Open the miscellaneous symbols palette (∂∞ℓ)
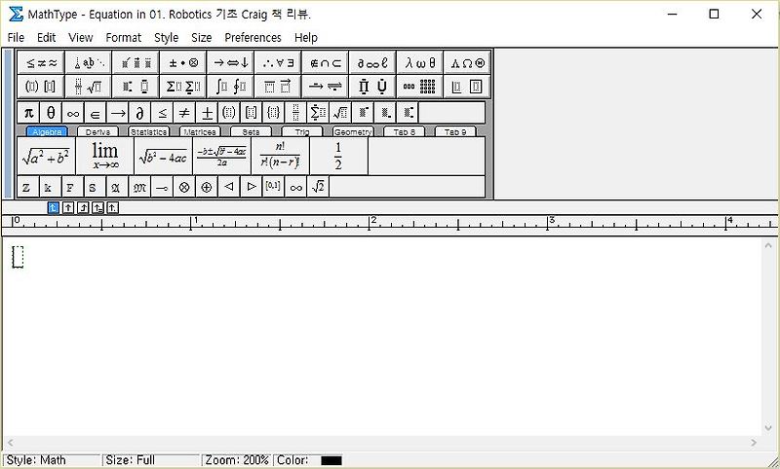780x469 pixels. pos(372,63)
